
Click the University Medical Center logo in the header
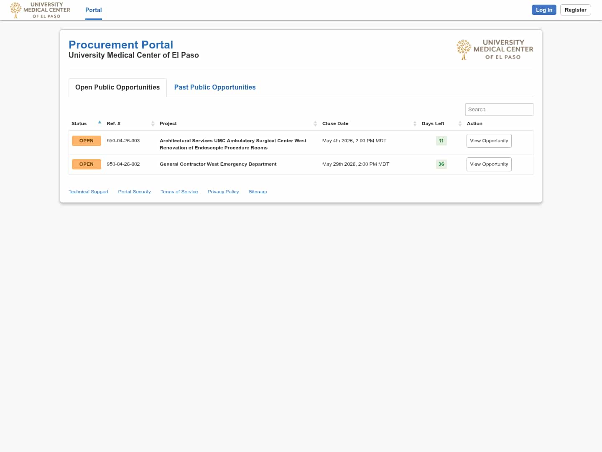tap(39, 10)
